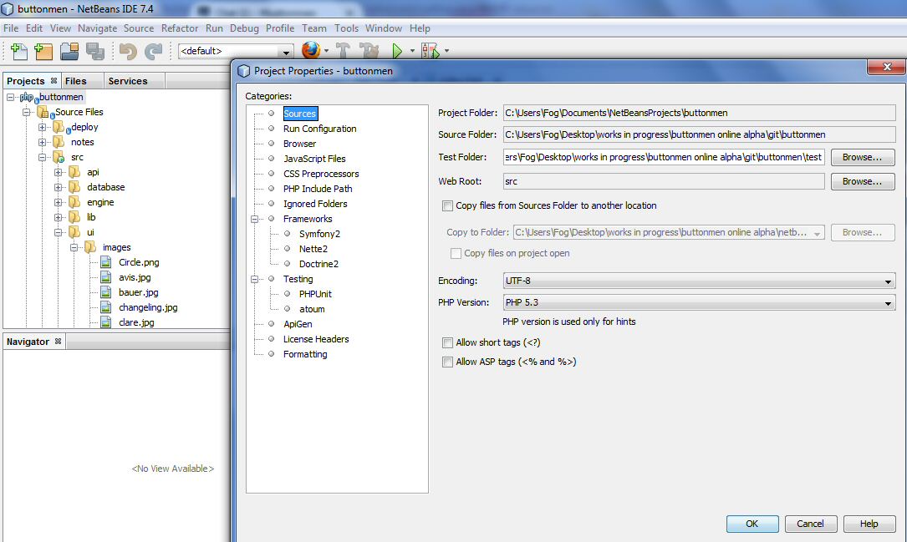Image resolution: width=907 pixels, height=542 pixels.
Task: Click the deploy folder icon
Action: (x=60, y=127)
